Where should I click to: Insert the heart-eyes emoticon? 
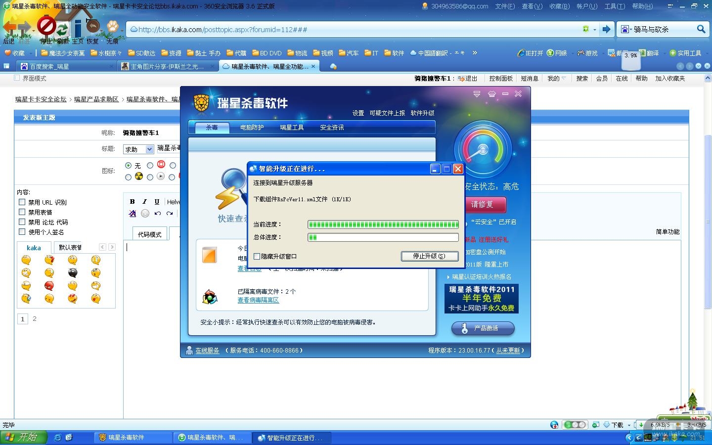(73, 299)
